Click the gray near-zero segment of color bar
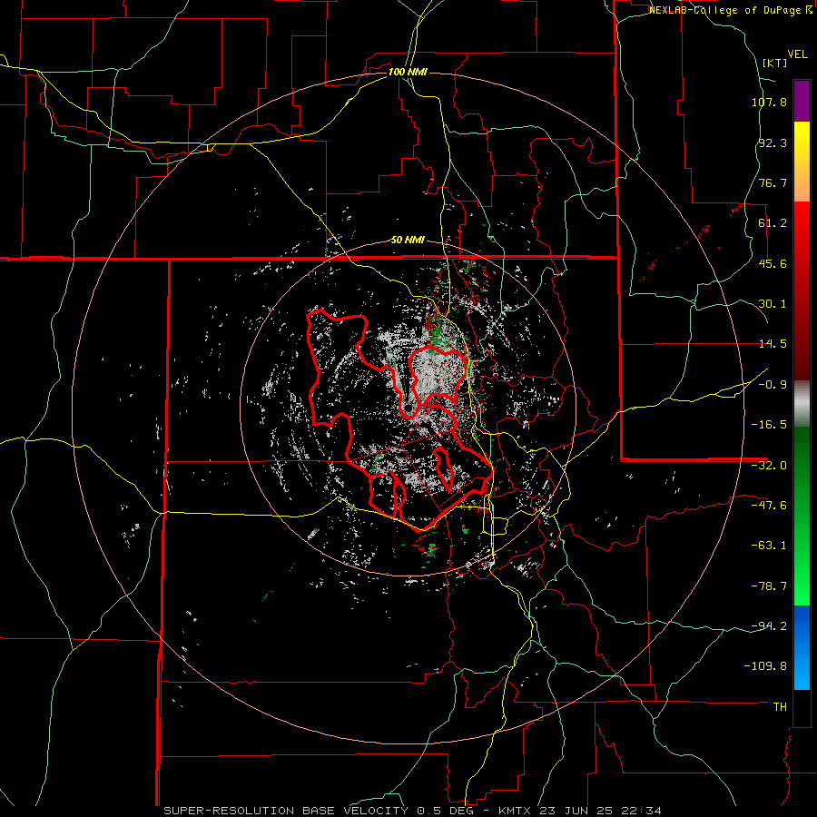The height and width of the screenshot is (817, 817). pos(802,403)
